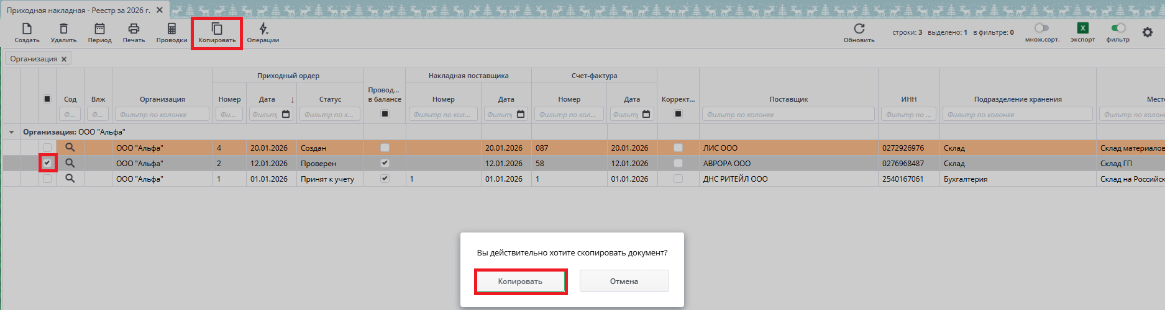Screen dimensions: 1165x310
Task: Collapse the Организация: ООО "Альфа" group
Action: tap(11, 132)
